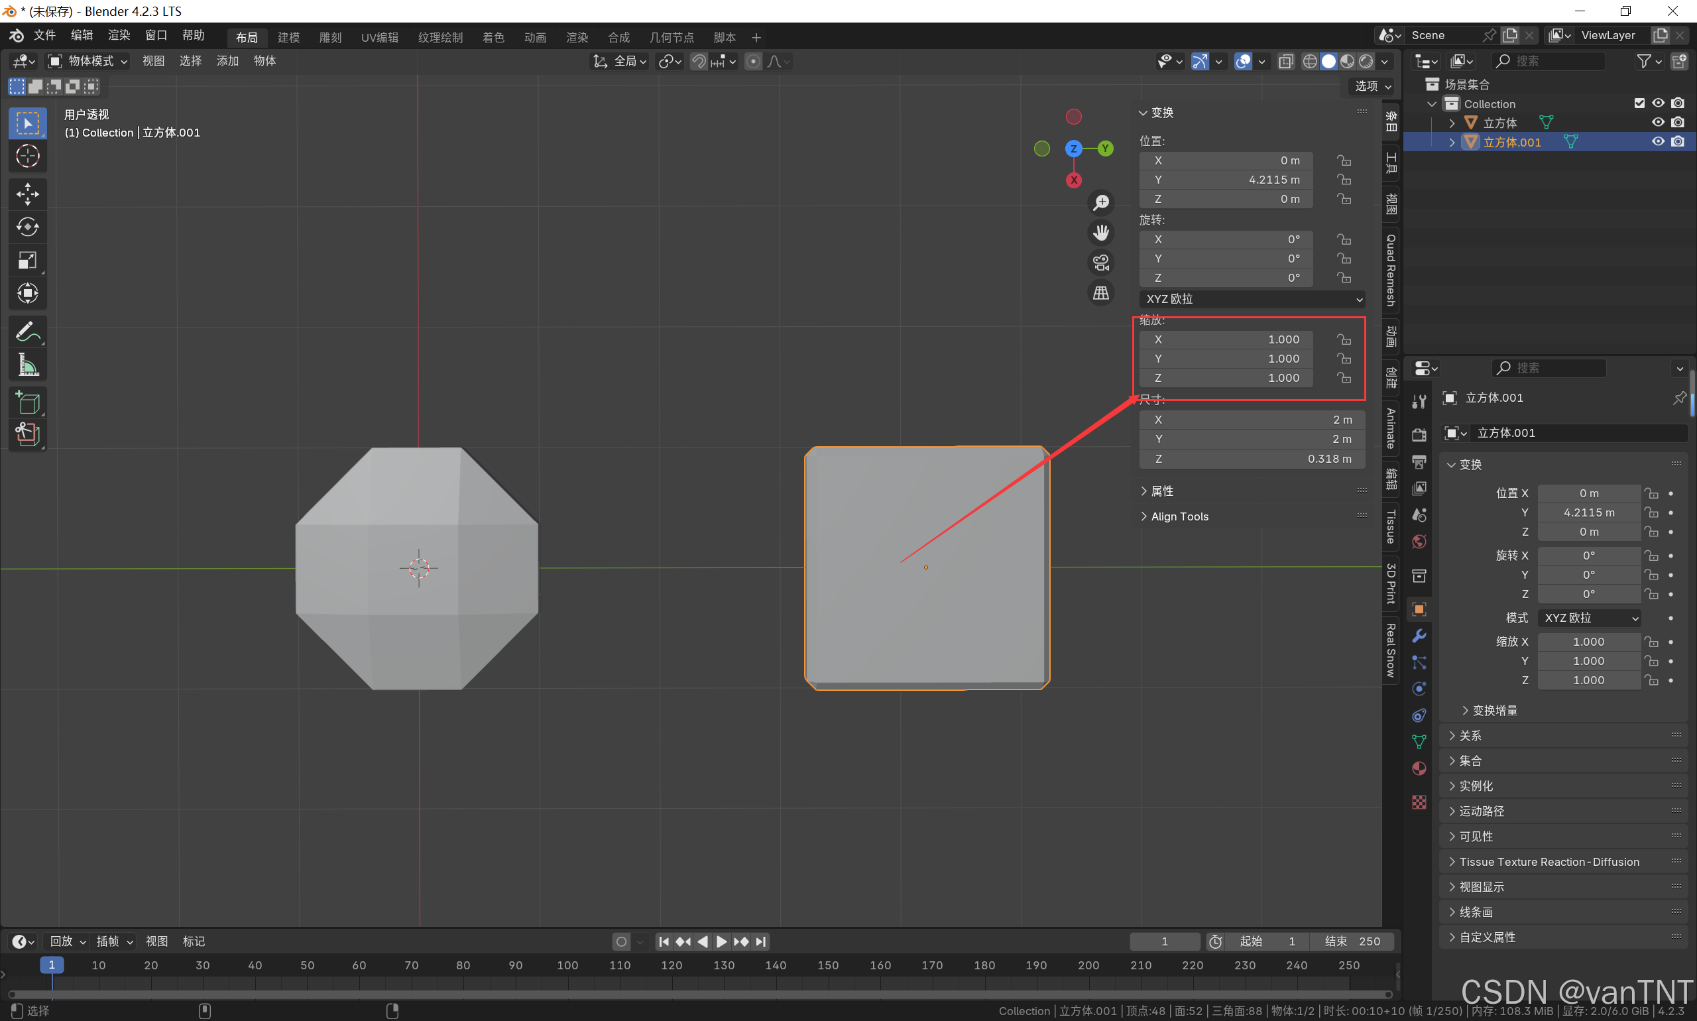Toggle lock on Position Y field
This screenshot has height=1021, width=1697.
point(1344,180)
